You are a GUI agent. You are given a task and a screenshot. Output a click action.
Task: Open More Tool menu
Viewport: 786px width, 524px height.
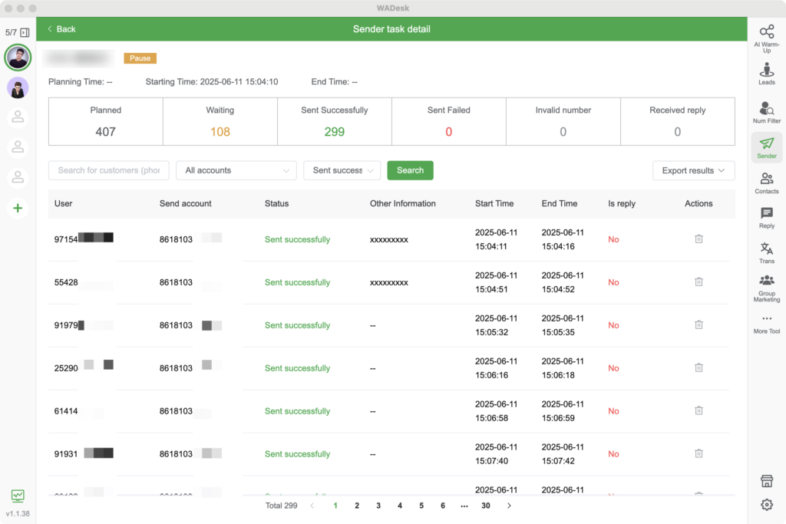point(767,324)
